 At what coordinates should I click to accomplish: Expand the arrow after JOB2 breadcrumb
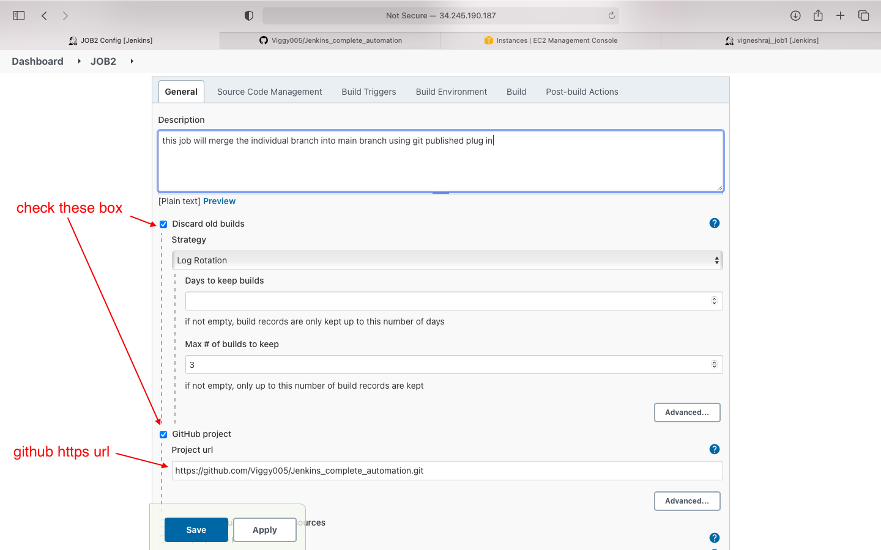(x=132, y=61)
